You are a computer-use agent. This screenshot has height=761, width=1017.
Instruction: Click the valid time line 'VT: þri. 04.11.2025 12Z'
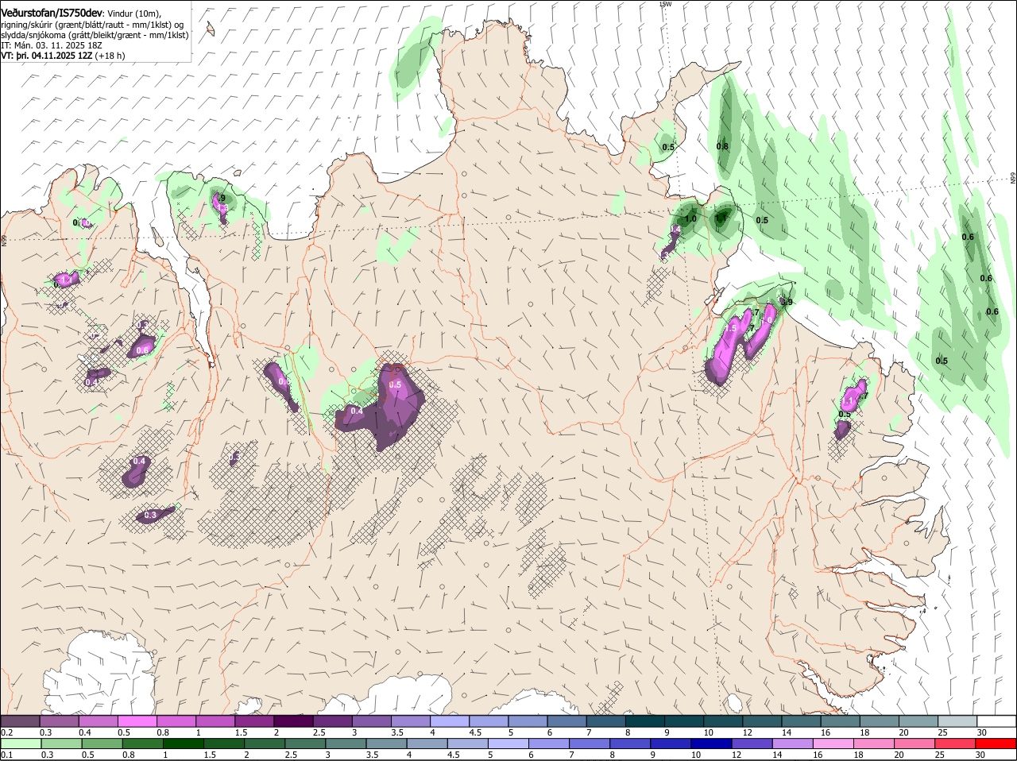pos(46,56)
